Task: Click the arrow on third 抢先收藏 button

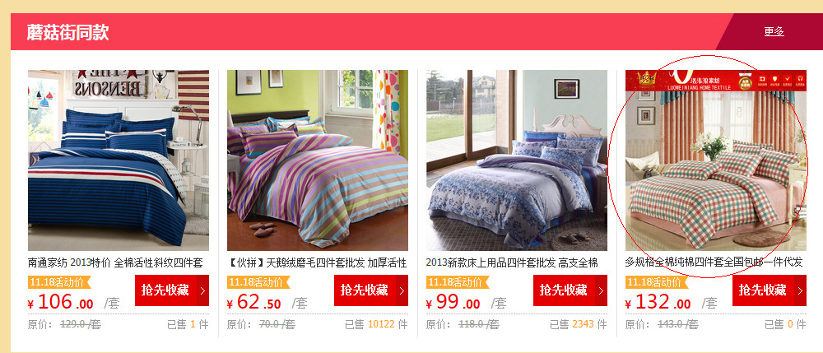Action: click(x=602, y=290)
